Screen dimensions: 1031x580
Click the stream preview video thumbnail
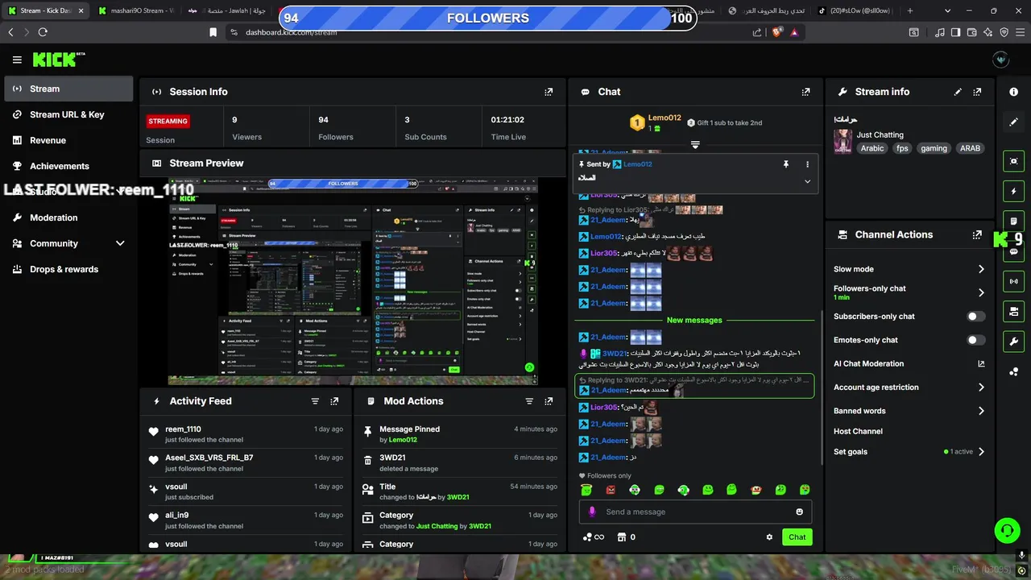coord(353,281)
